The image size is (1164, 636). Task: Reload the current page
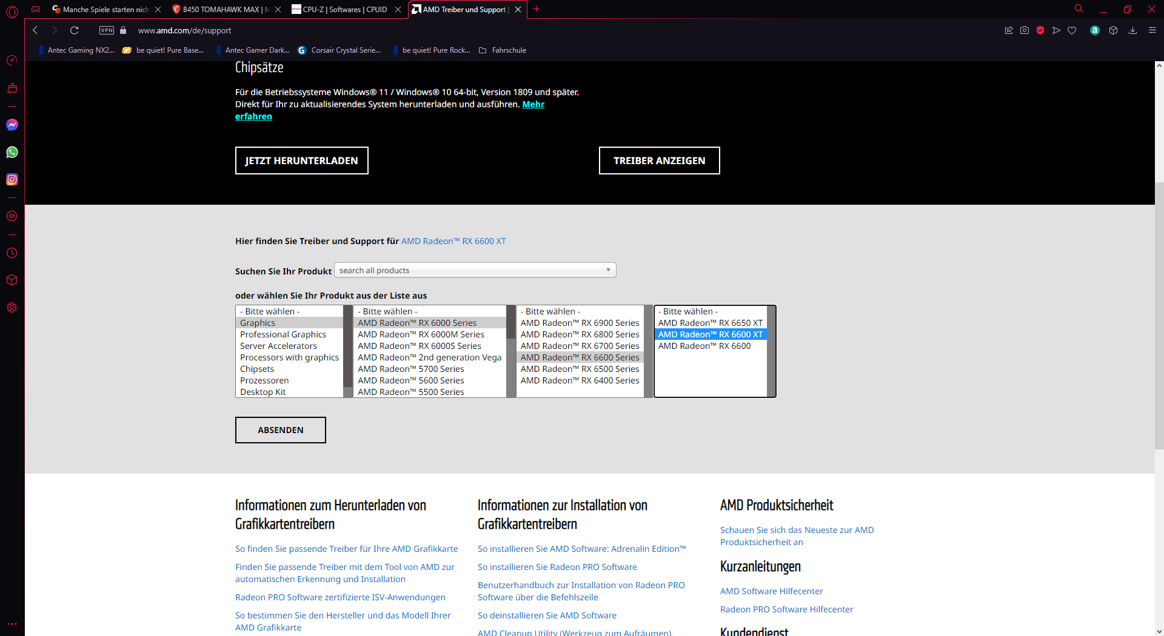[75, 30]
